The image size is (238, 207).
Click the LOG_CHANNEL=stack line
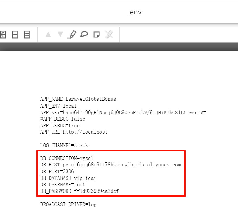pyautogui.click(x=64, y=145)
